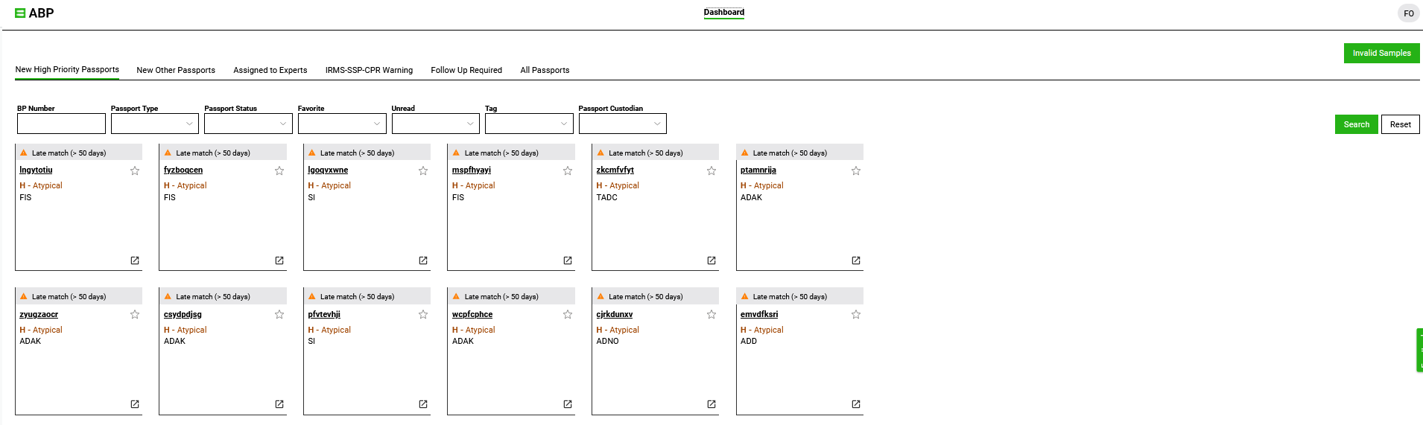Click the open-external icon on zkcmfvfyt card
Viewport: 1423px width, 425px height.
(711, 261)
